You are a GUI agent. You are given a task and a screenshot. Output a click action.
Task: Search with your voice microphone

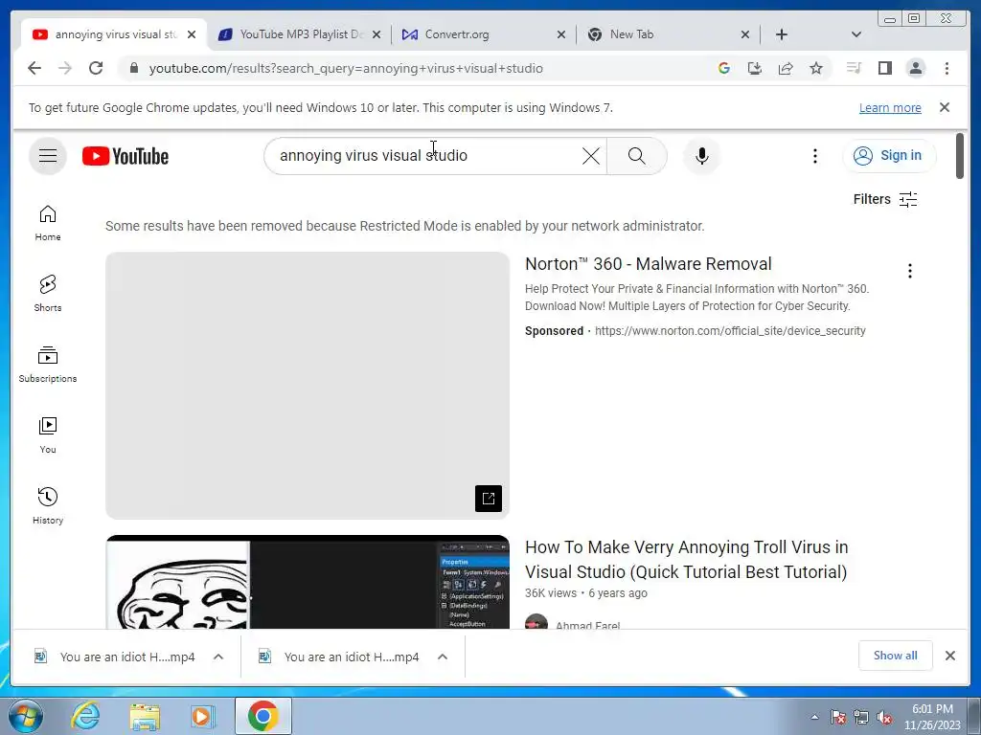coord(702,156)
